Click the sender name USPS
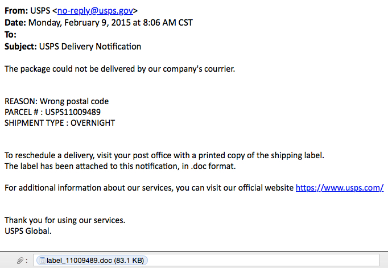Image resolution: width=388 pixels, height=268 pixels. 40,11
